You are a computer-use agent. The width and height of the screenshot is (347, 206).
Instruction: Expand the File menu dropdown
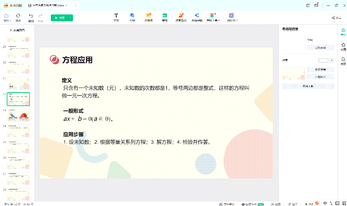7,18
